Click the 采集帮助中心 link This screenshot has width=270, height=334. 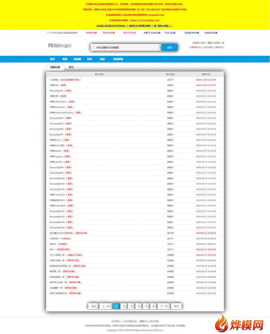tap(196, 47)
